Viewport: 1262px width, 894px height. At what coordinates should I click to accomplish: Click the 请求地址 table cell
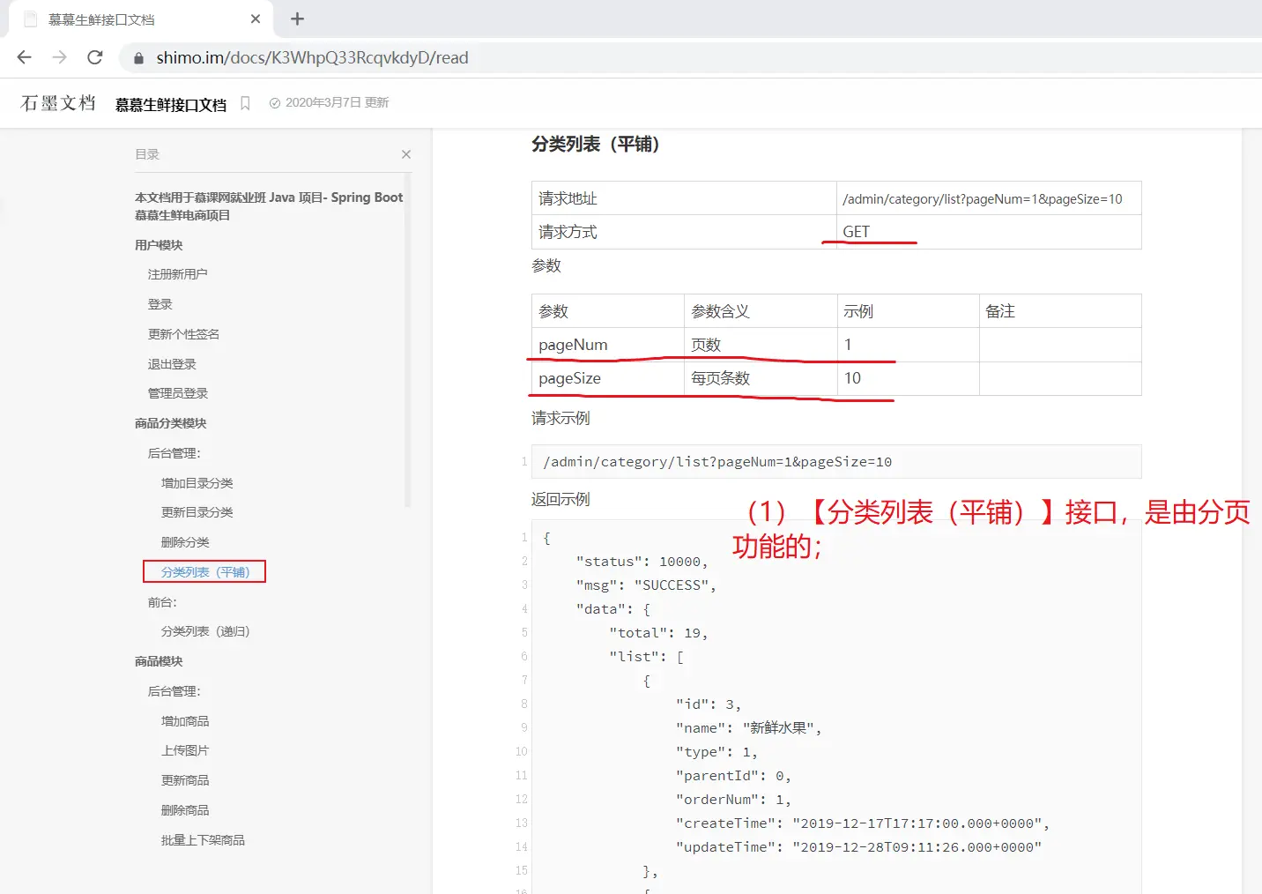684,198
